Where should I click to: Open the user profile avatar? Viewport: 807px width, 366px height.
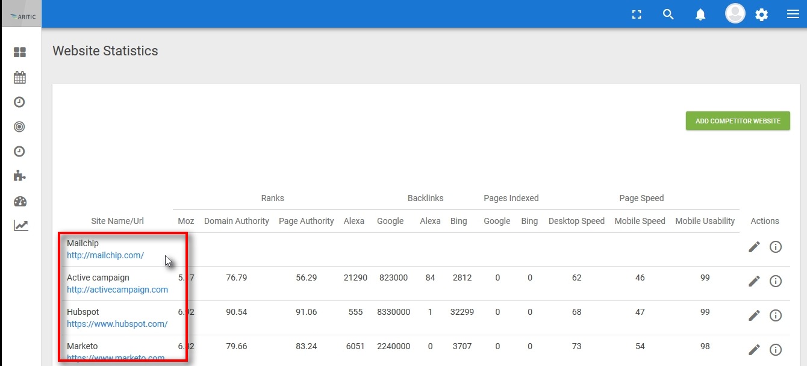[735, 13]
